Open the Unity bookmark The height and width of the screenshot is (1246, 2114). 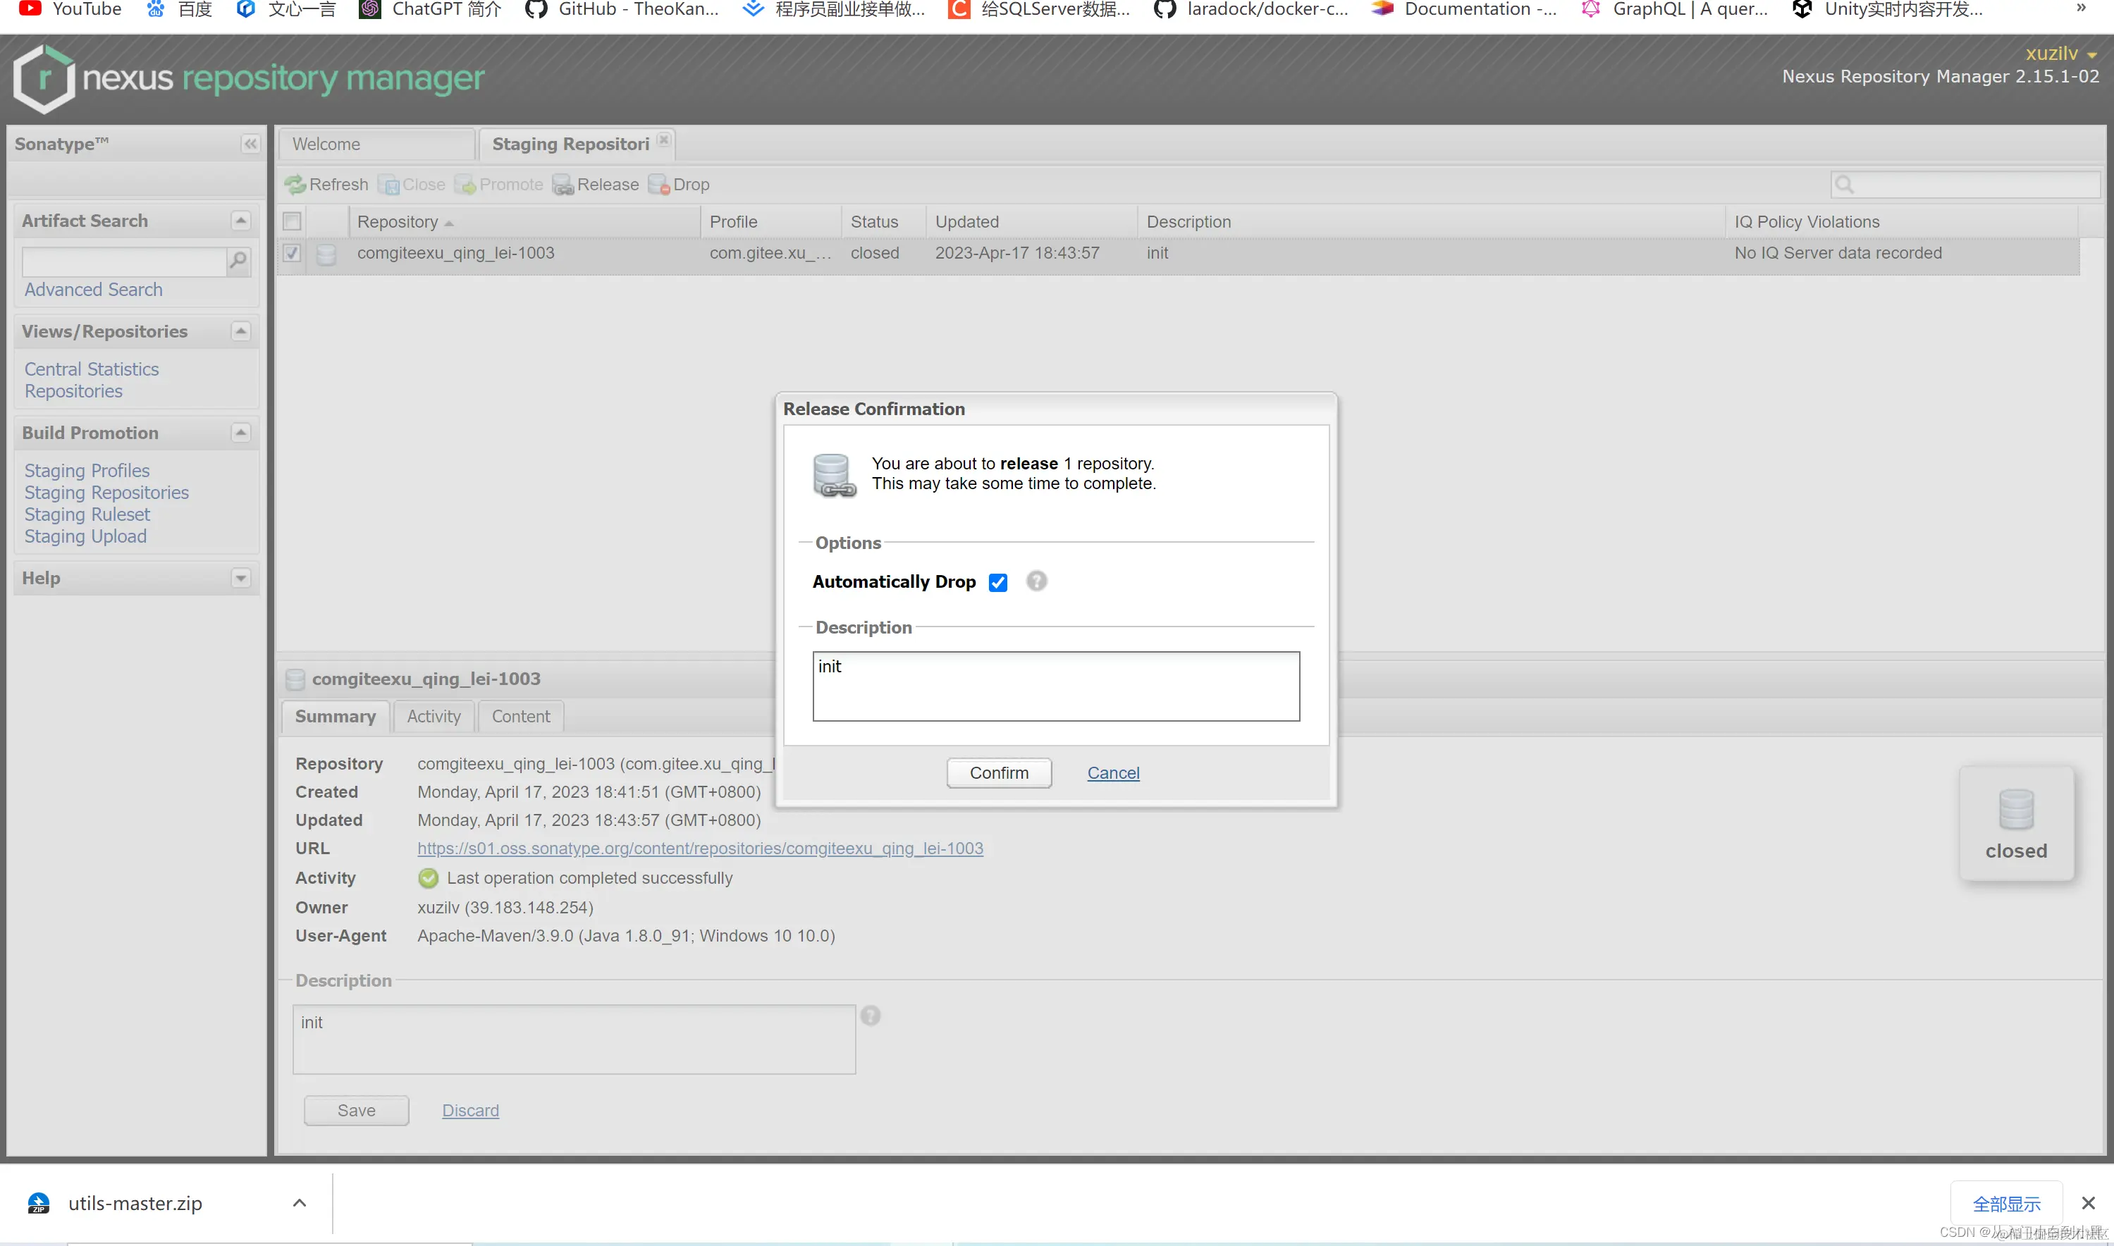[1887, 9]
